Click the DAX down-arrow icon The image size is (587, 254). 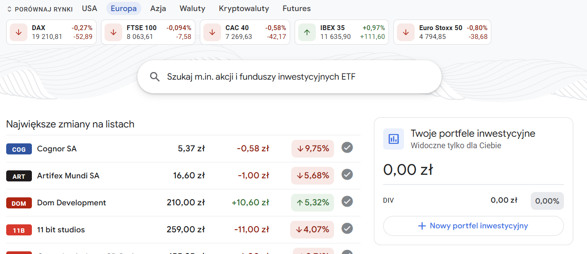[19, 32]
